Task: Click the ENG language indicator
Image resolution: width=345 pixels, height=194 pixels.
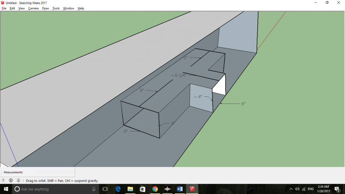Action: (311, 189)
